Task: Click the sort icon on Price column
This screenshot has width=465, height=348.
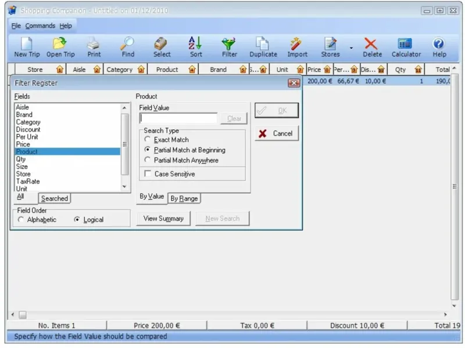Action: (327, 70)
